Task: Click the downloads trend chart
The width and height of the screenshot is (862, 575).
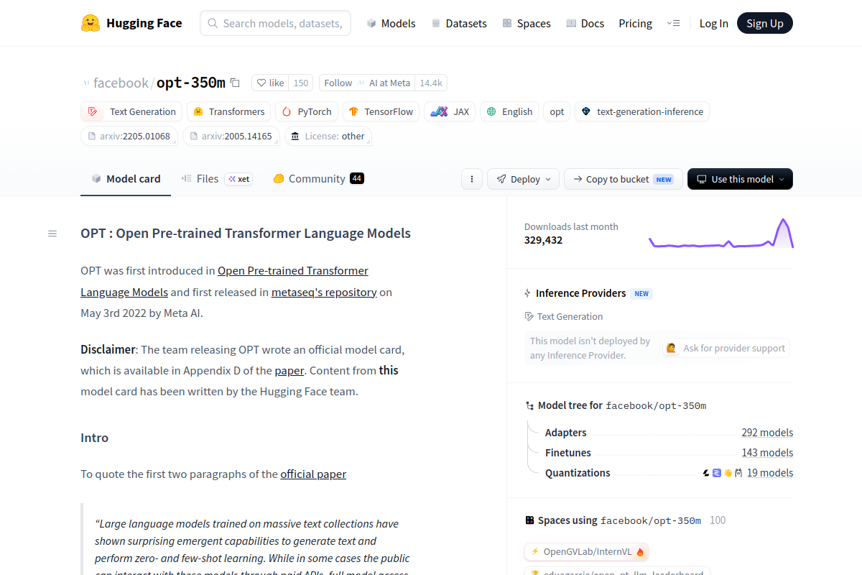Action: coord(720,234)
